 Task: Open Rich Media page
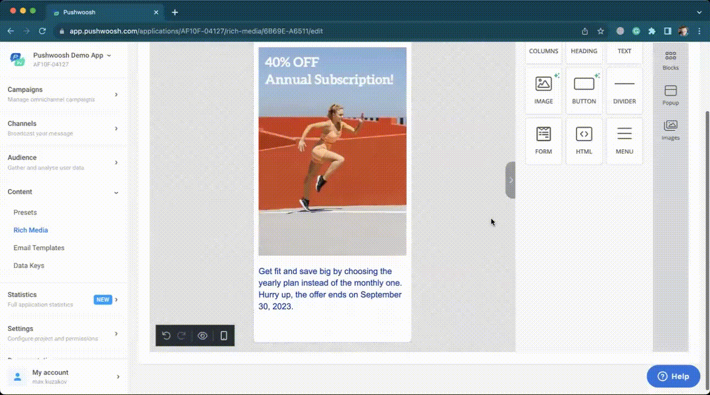click(31, 230)
